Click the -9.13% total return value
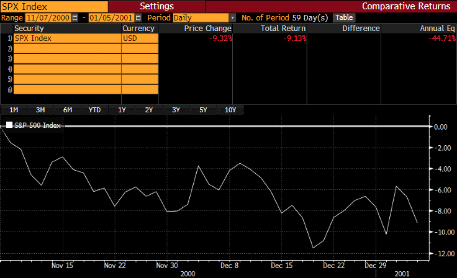Viewport: 457px width, 278px height. (x=295, y=38)
